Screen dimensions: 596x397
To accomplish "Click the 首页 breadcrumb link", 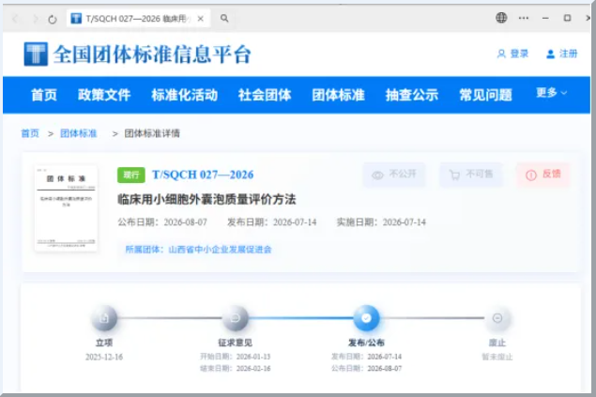I will tap(30, 133).
